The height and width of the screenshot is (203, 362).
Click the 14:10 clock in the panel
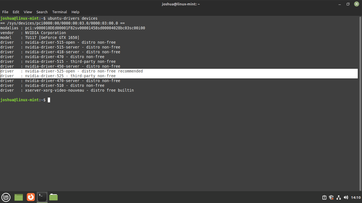(x=356, y=197)
